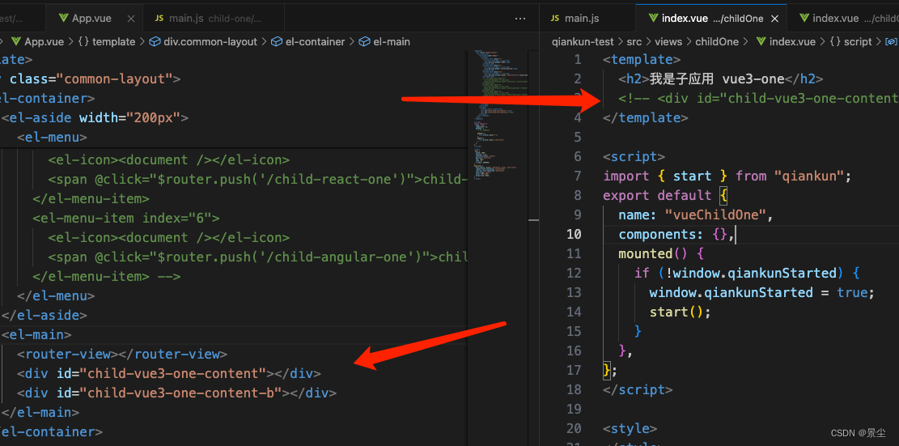Viewport: 899px width, 446px height.
Task: Click line number 1 in index.vue
Action: [578, 60]
